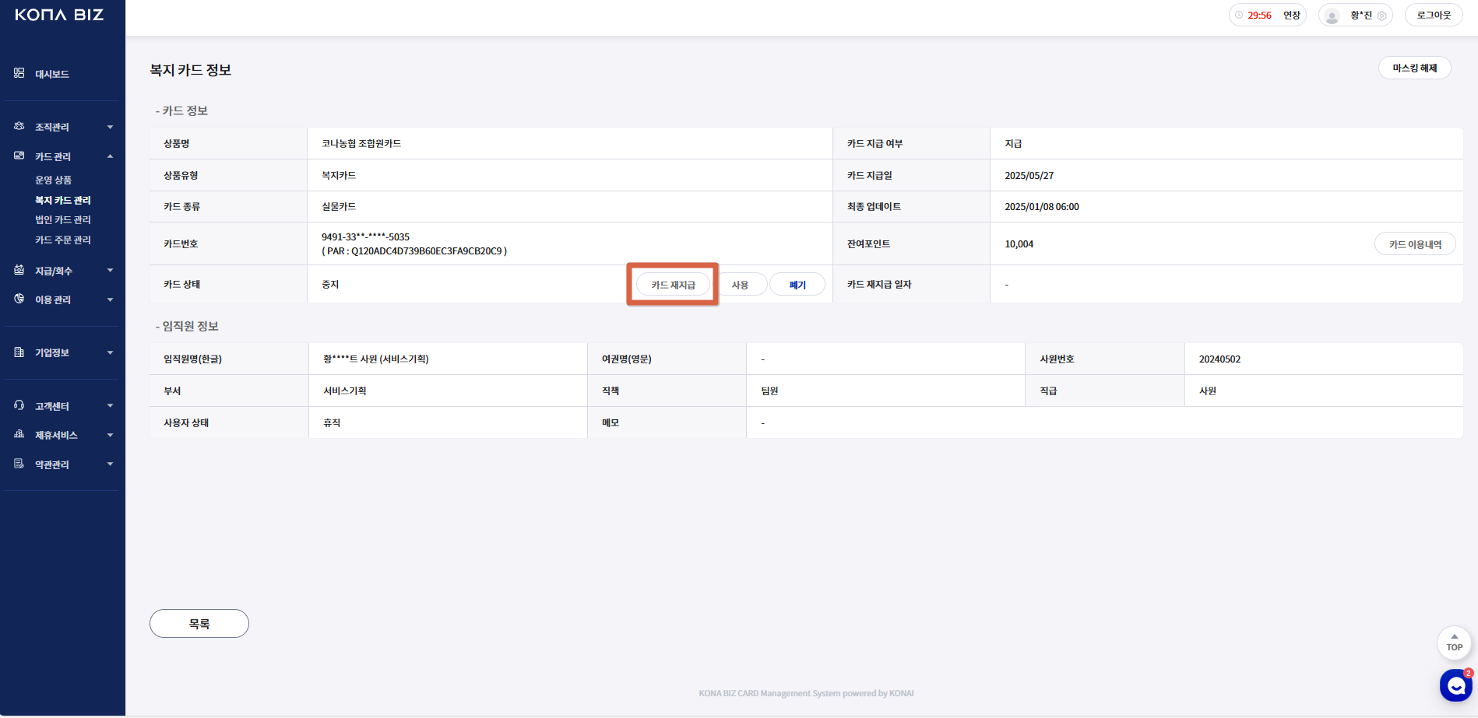This screenshot has height=718, width=1478.
Task: Click the organization management icon
Action: click(x=19, y=126)
